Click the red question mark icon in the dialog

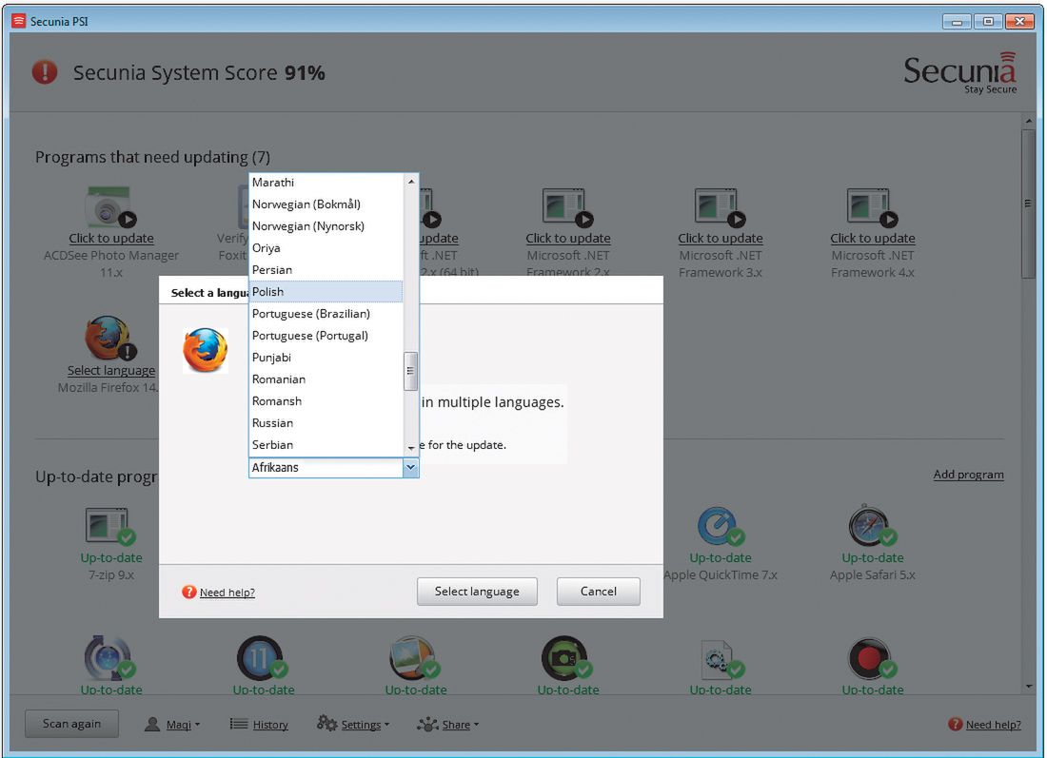click(x=189, y=592)
